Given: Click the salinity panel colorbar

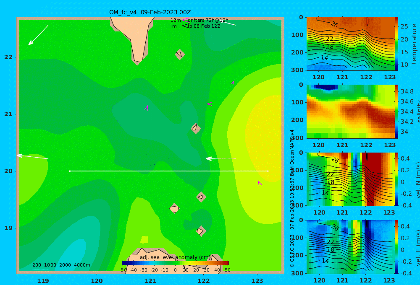Looking at the screenshot, I should coord(396,111).
